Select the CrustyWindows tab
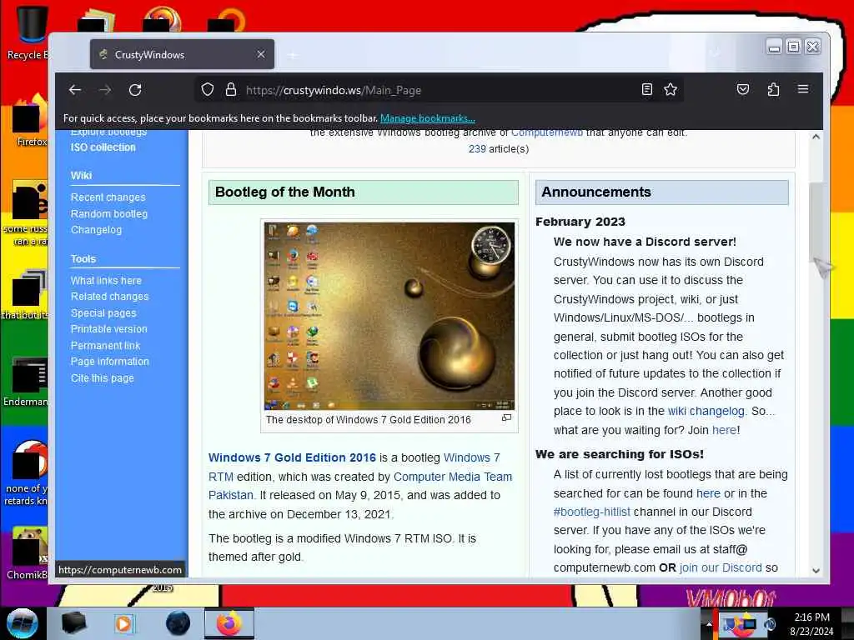Image resolution: width=854 pixels, height=640 pixels. tap(182, 54)
